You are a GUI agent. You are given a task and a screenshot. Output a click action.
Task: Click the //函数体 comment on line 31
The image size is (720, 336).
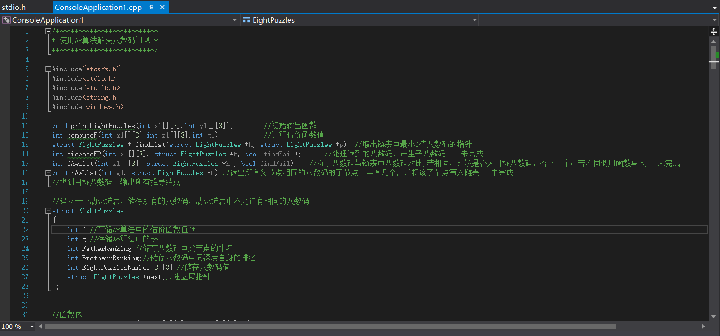point(67,315)
